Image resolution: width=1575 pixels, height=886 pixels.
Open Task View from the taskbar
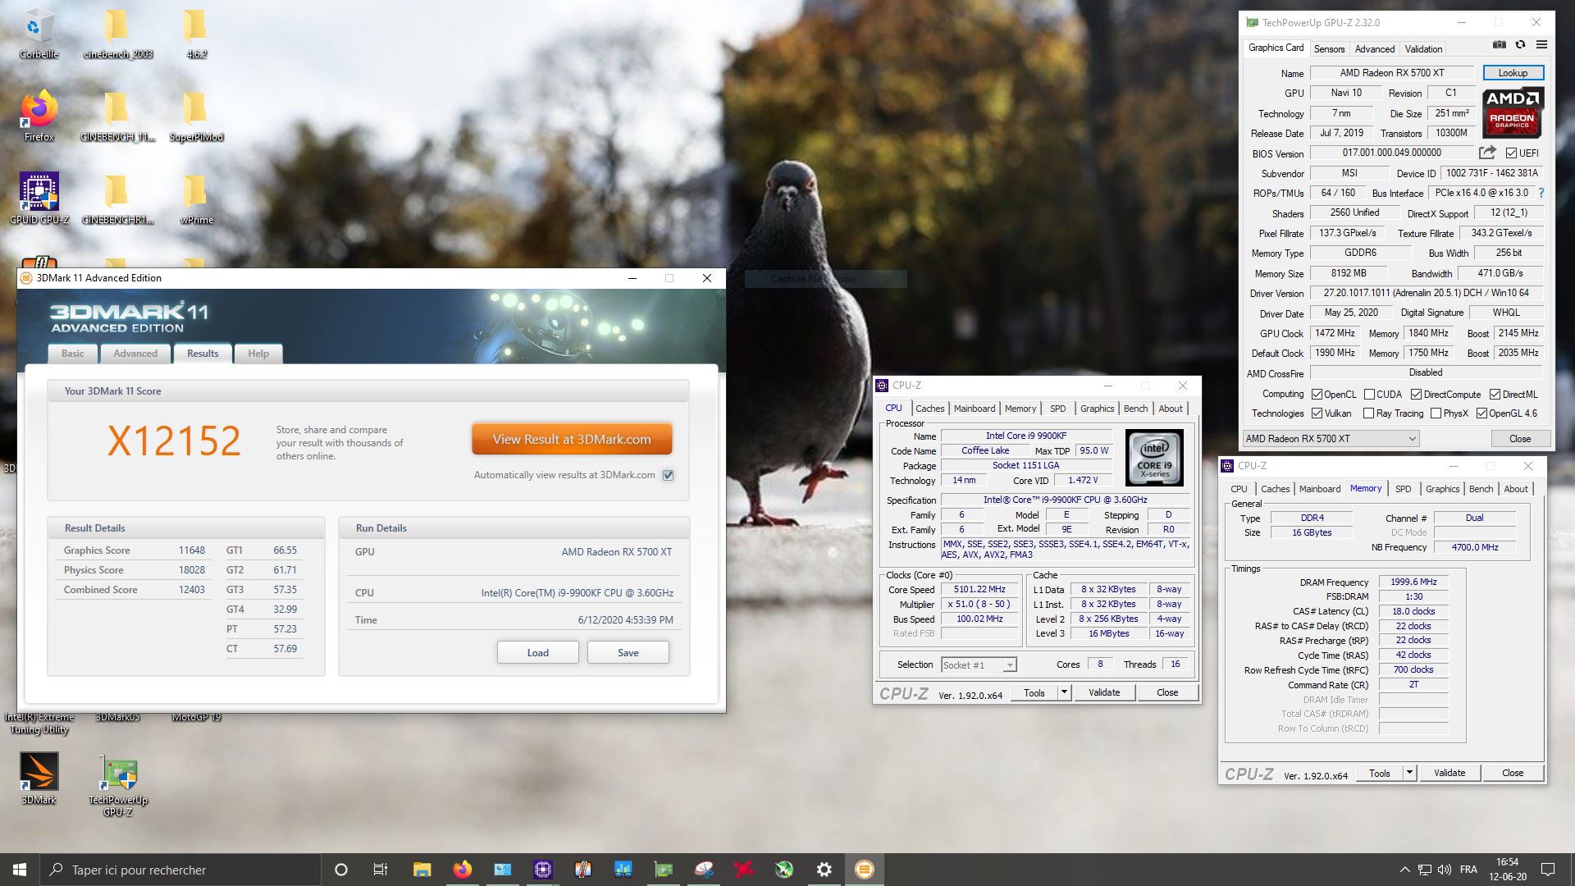tap(381, 870)
